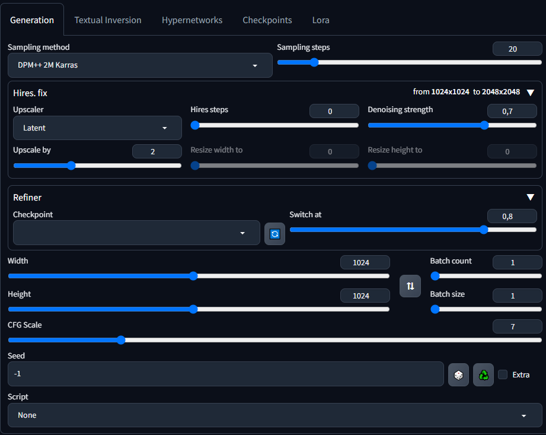
Task: Click the Height slider handle
Action: 193,309
